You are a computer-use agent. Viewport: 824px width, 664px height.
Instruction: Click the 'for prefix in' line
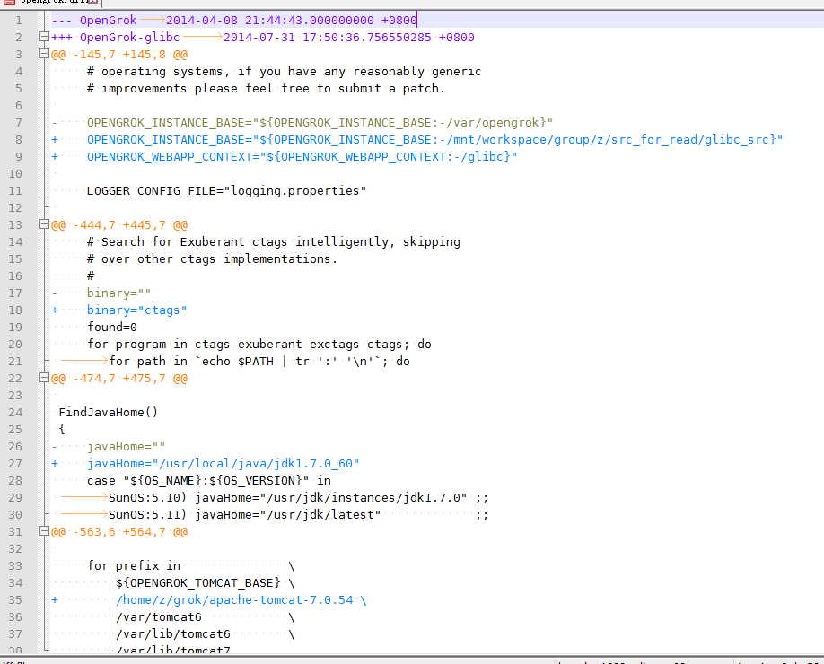191,566
